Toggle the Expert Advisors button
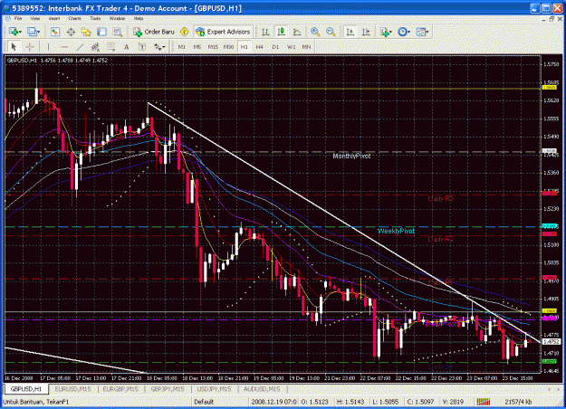Image resolution: width=566 pixels, height=409 pixels. coord(223,32)
